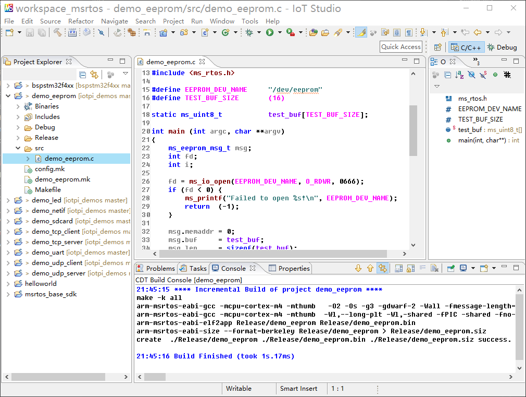This screenshot has height=397, width=526.
Task: Pin the current console
Action: point(451,268)
